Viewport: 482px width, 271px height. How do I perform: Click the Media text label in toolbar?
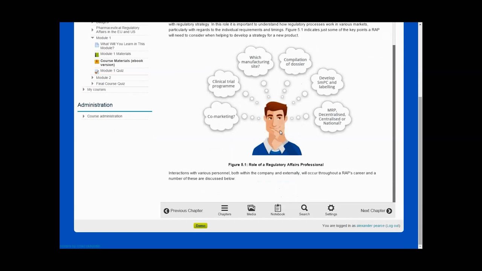[251, 214]
